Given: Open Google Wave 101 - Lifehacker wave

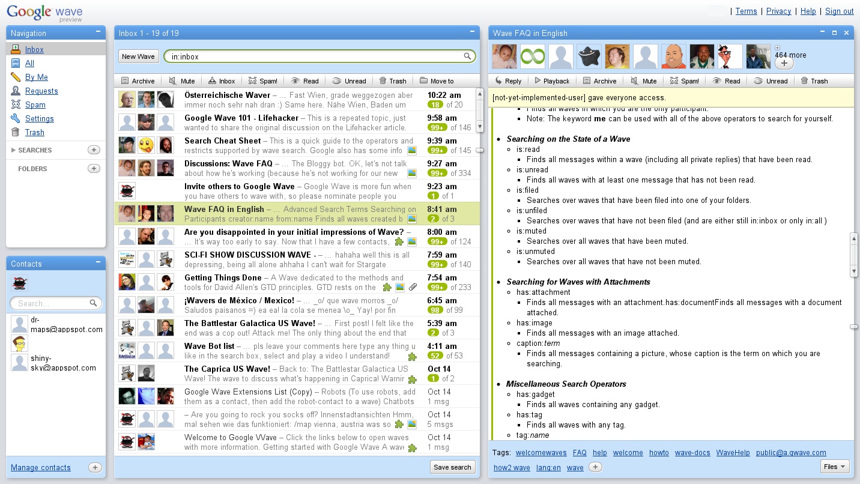Looking at the screenshot, I should pyautogui.click(x=297, y=123).
